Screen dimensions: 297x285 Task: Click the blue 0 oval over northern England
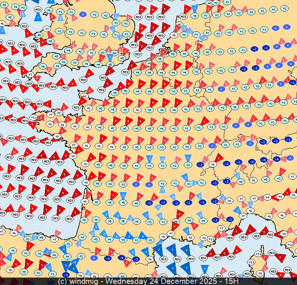[x=82, y=14]
